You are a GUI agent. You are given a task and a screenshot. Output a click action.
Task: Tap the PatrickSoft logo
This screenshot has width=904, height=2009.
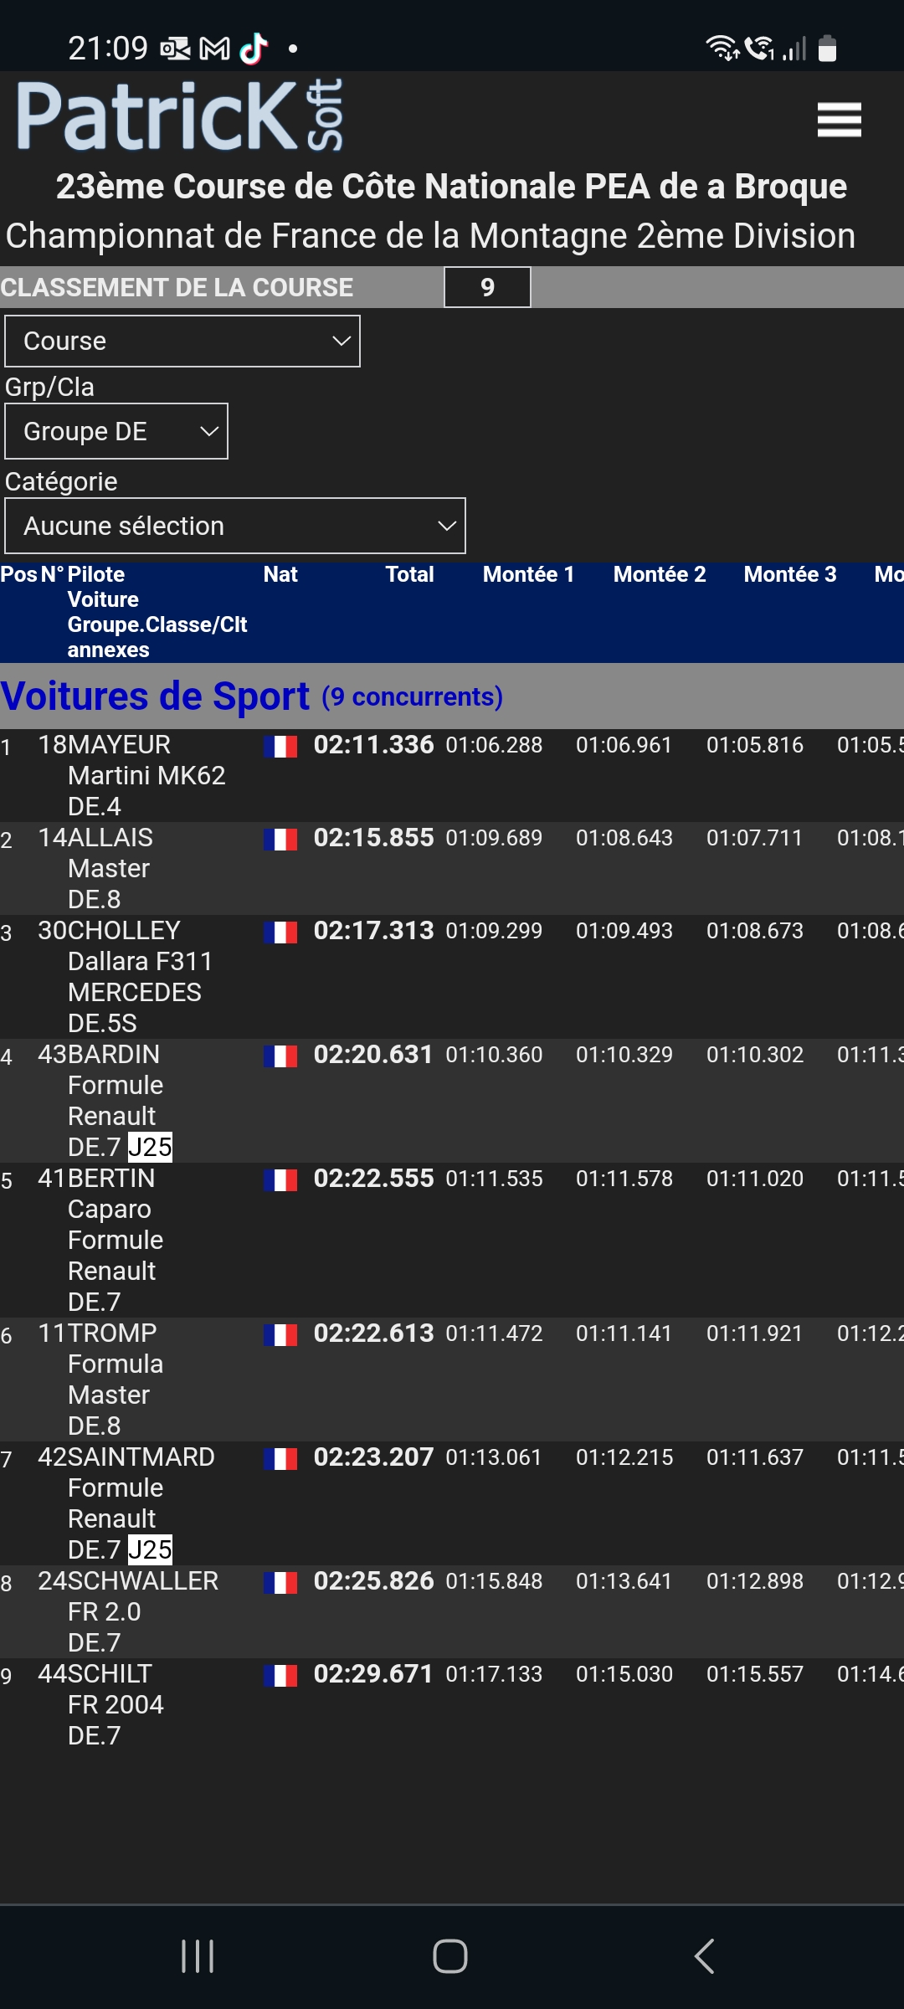pyautogui.click(x=180, y=116)
